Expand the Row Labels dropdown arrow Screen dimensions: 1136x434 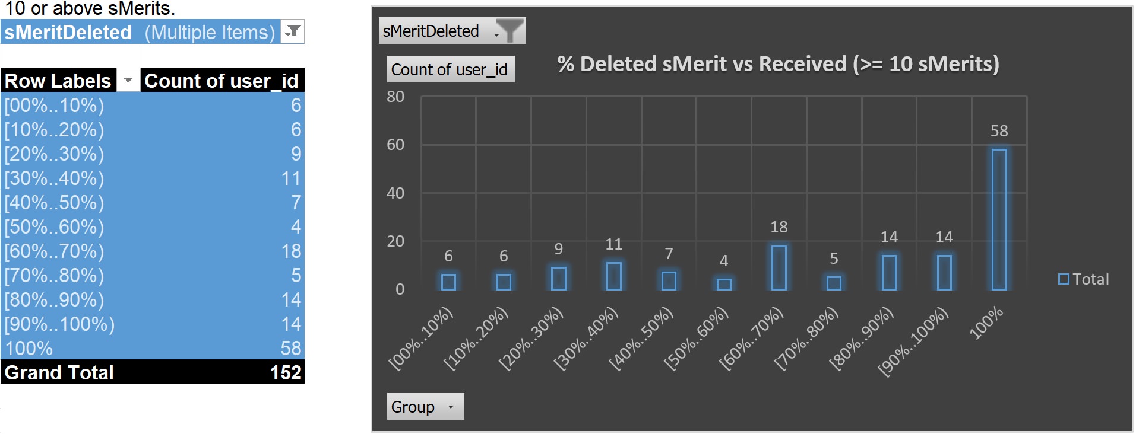[x=128, y=80]
